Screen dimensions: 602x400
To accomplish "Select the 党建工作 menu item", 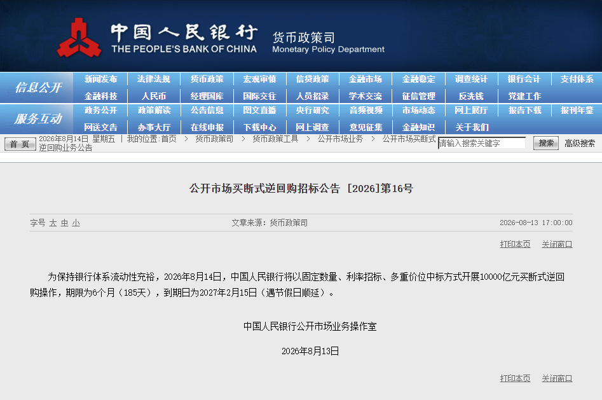I will (x=524, y=96).
